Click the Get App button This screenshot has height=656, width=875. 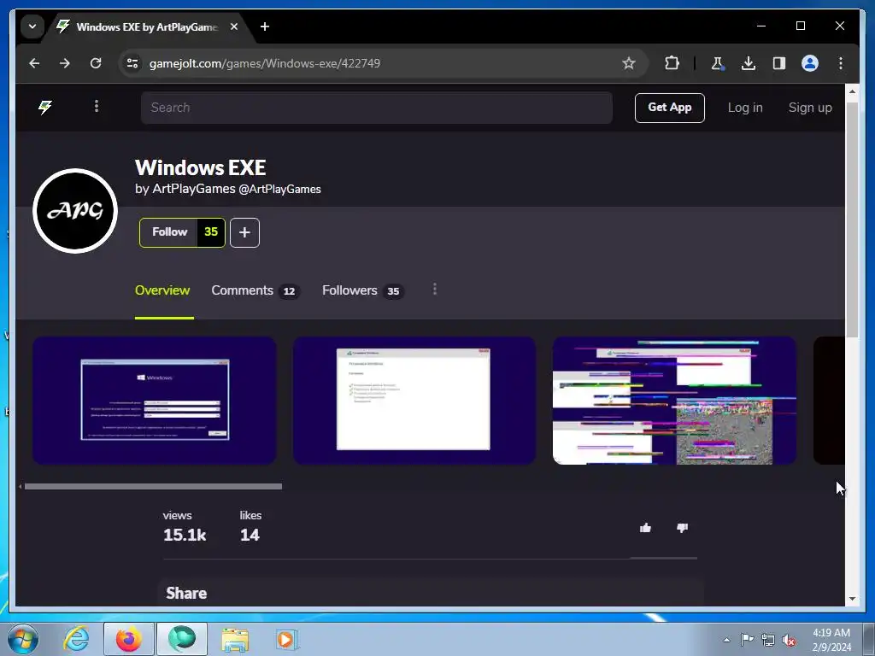(670, 108)
